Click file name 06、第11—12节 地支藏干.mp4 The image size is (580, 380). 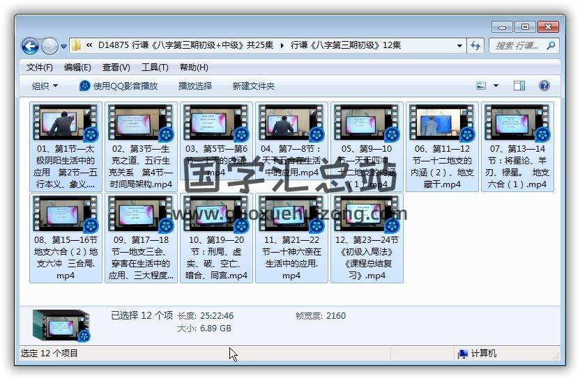pyautogui.click(x=442, y=166)
